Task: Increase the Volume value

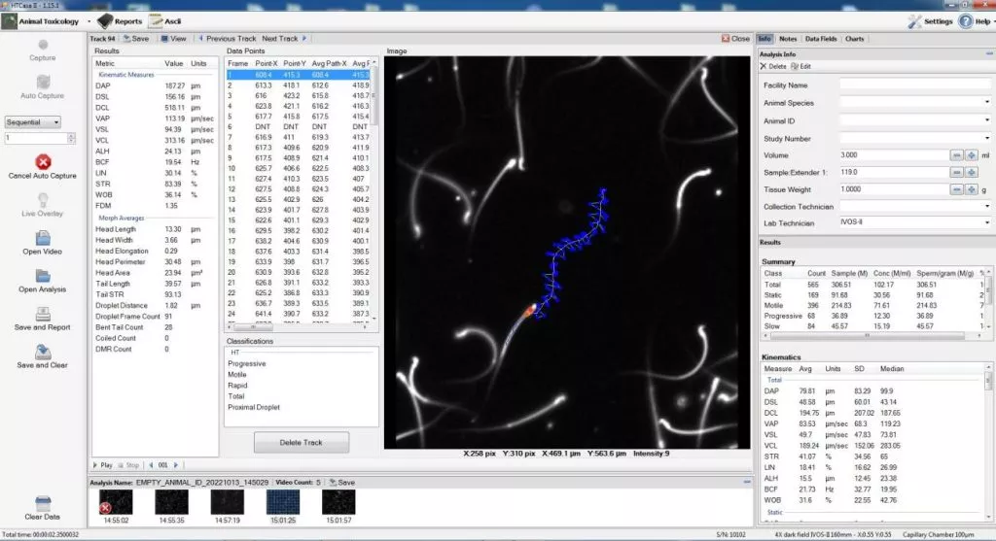Action: (972, 155)
